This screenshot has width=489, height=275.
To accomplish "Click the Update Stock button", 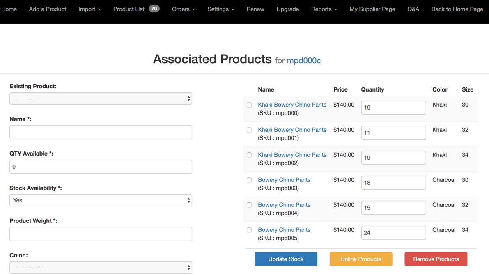I will 286,259.
